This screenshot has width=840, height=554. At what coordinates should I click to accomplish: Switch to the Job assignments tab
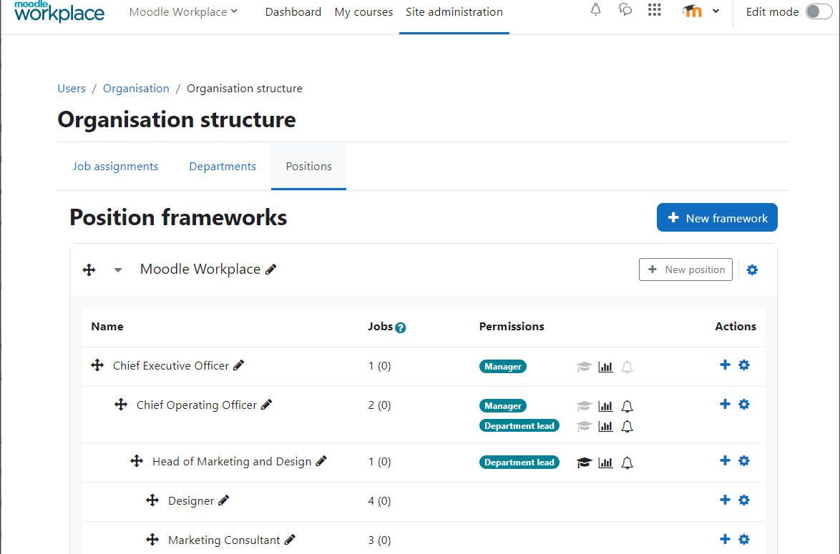pyautogui.click(x=115, y=167)
